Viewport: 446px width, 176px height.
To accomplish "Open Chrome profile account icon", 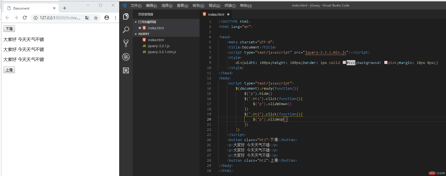I will (x=107, y=18).
